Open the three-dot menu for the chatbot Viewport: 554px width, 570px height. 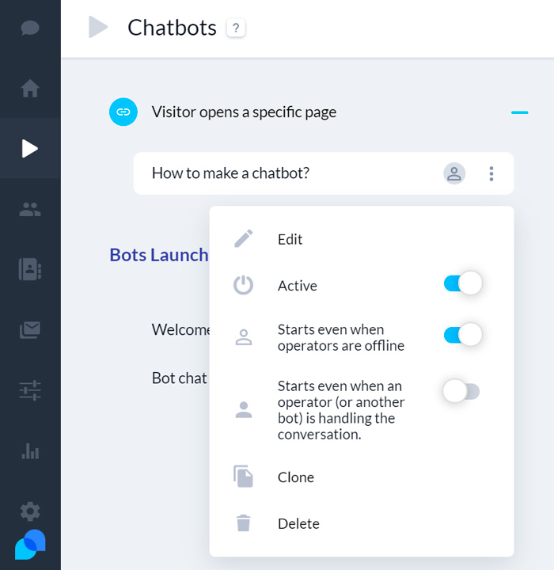coord(491,173)
